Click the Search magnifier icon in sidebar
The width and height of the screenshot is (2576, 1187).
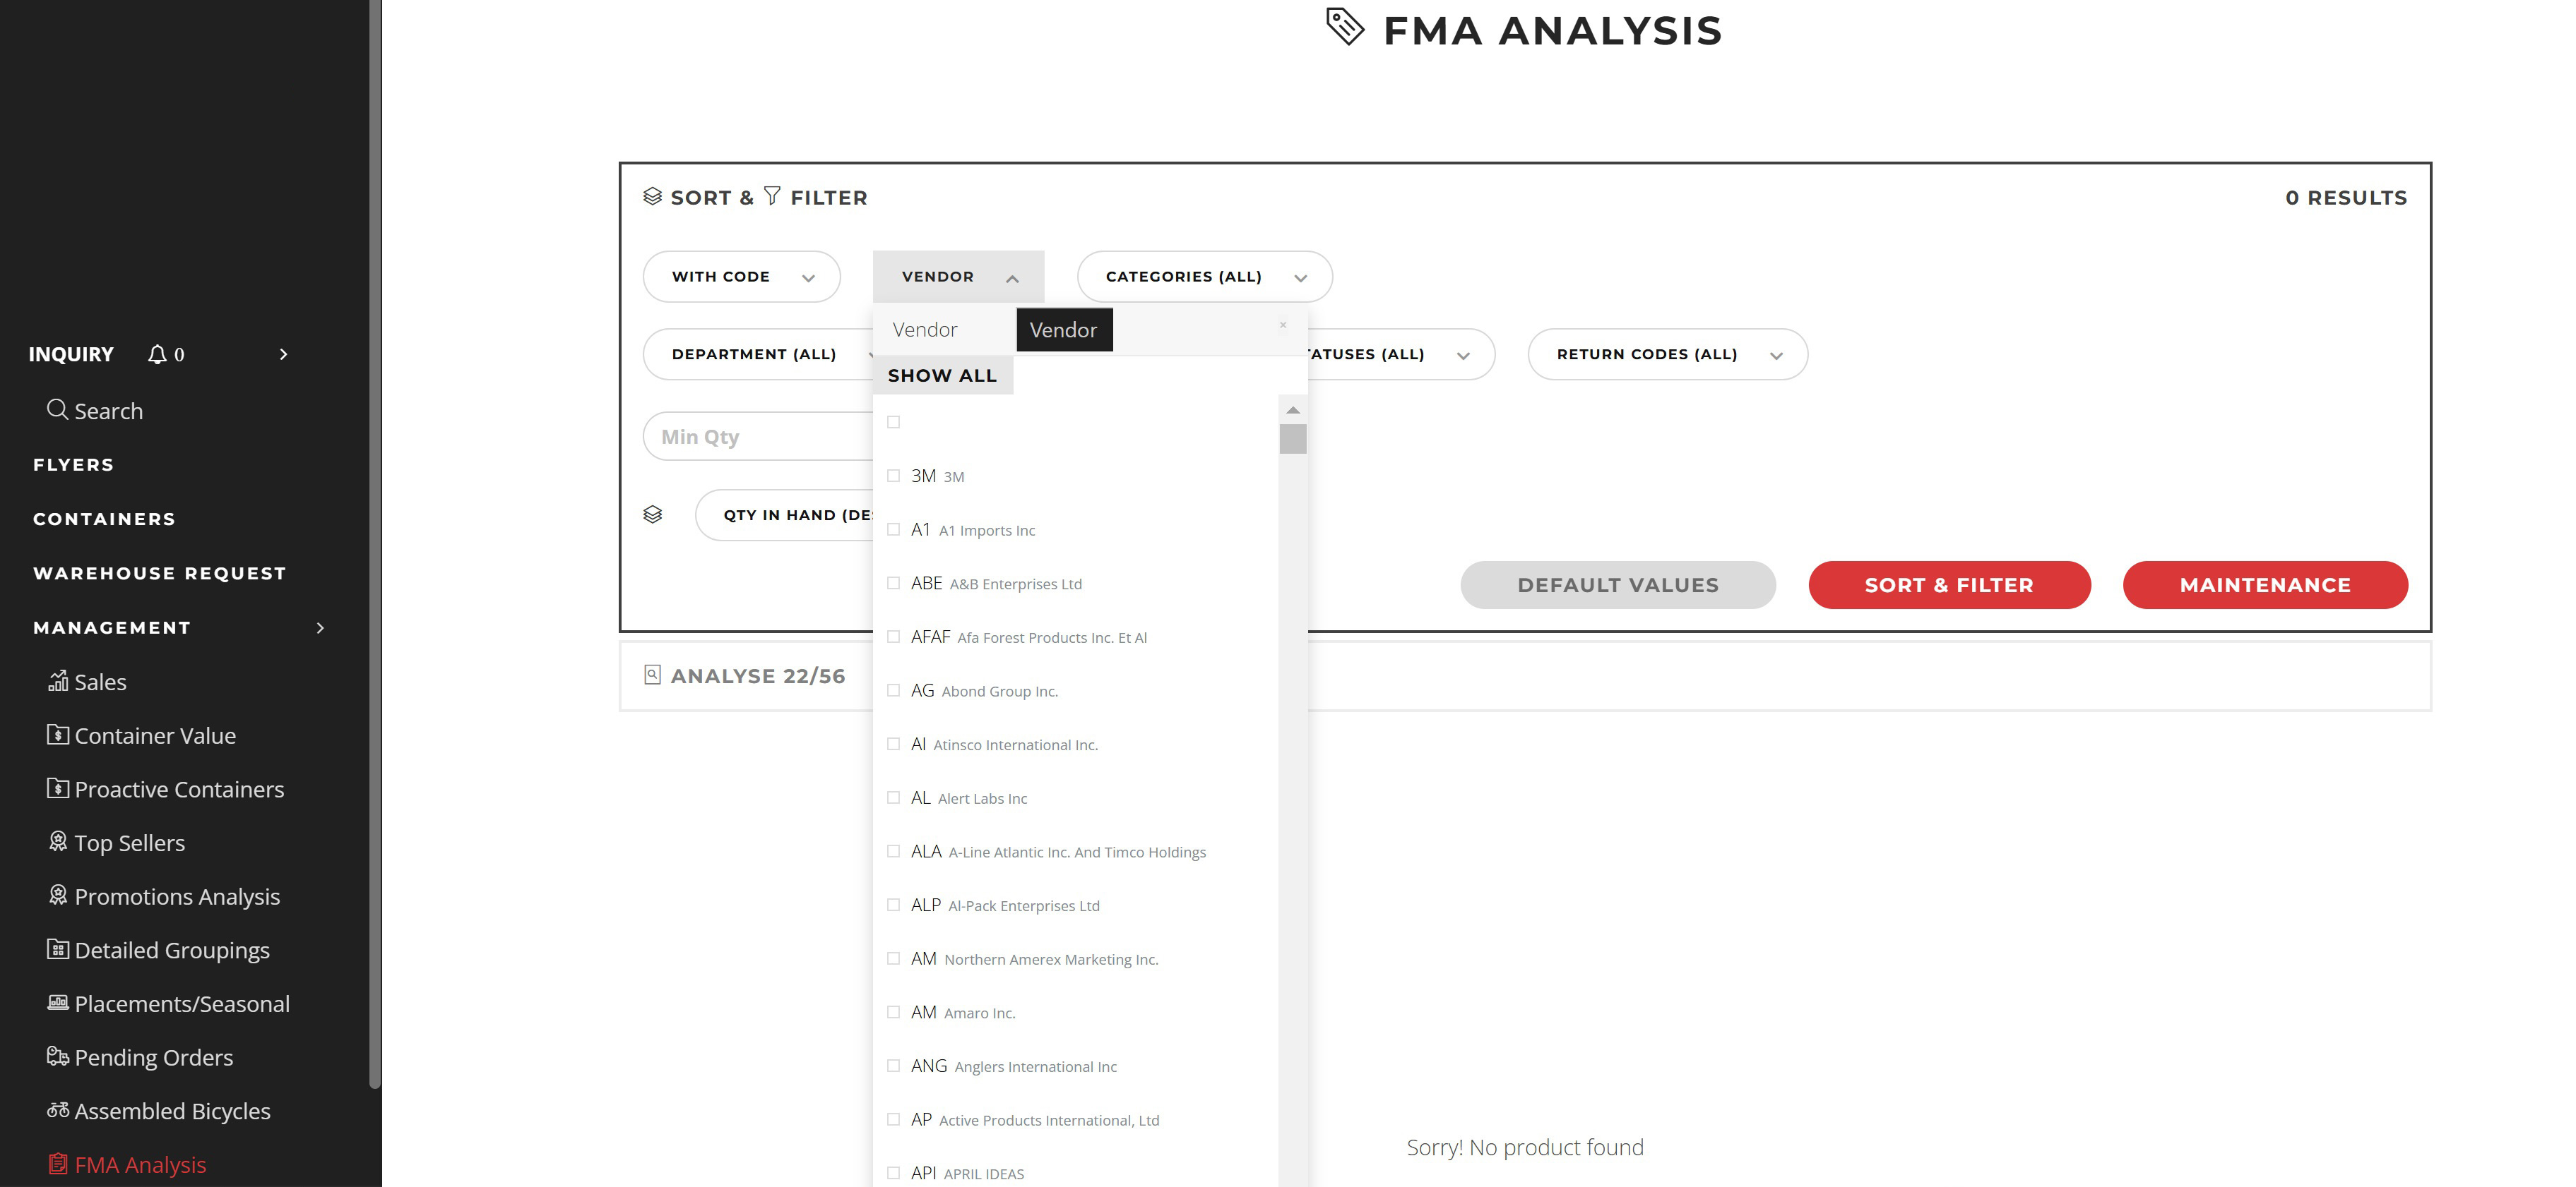(58, 409)
